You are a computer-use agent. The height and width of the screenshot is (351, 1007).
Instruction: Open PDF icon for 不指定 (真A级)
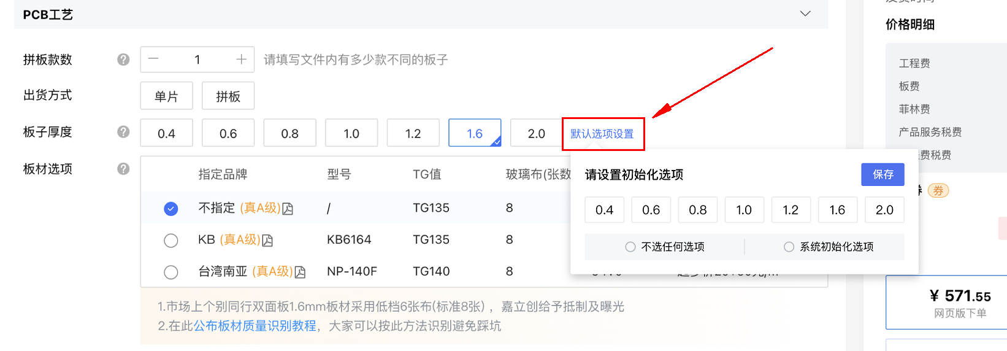(288, 209)
